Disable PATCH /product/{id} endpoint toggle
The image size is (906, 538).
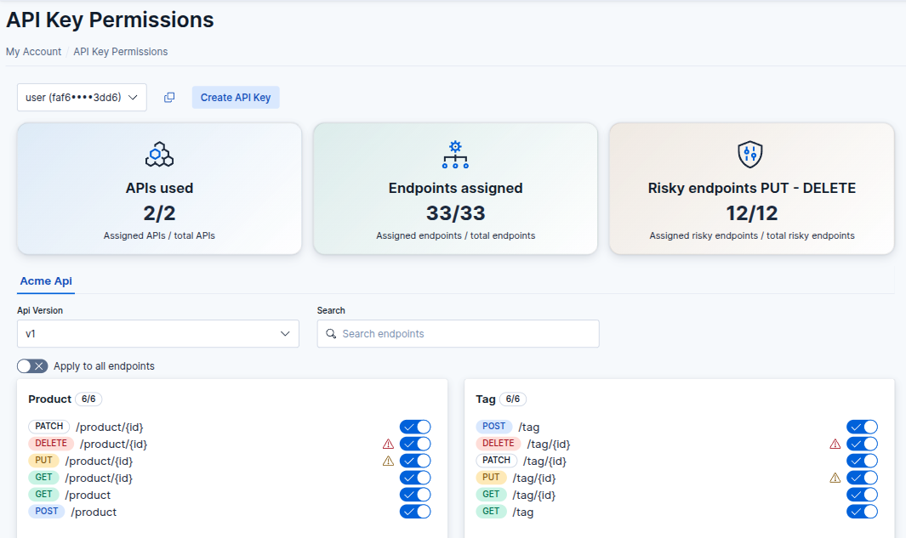(x=415, y=428)
